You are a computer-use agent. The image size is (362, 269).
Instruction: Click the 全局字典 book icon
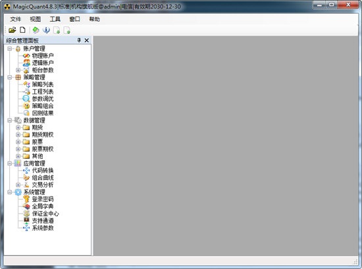(x=26, y=206)
